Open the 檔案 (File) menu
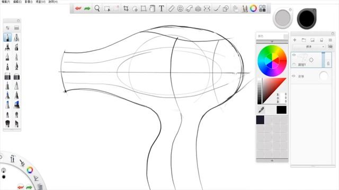 (6, 2)
